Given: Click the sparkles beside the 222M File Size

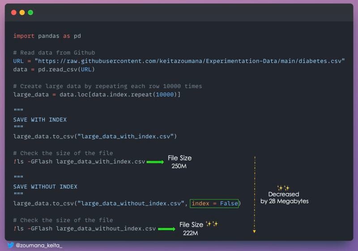Looking at the screenshot, I should pyautogui.click(x=211, y=224).
